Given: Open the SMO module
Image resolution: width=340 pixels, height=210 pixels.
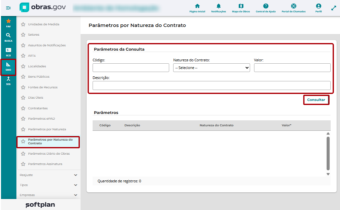Looking at the screenshot, I should [x=8, y=67].
